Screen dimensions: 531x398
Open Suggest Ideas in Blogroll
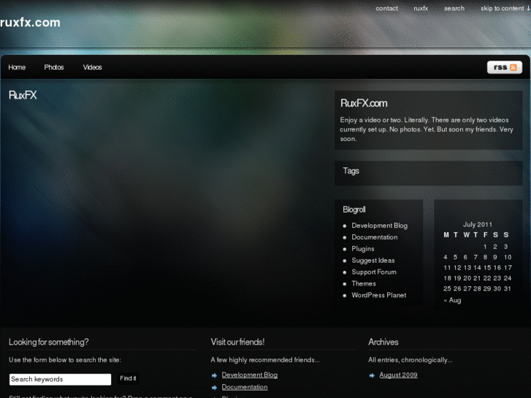click(x=373, y=261)
